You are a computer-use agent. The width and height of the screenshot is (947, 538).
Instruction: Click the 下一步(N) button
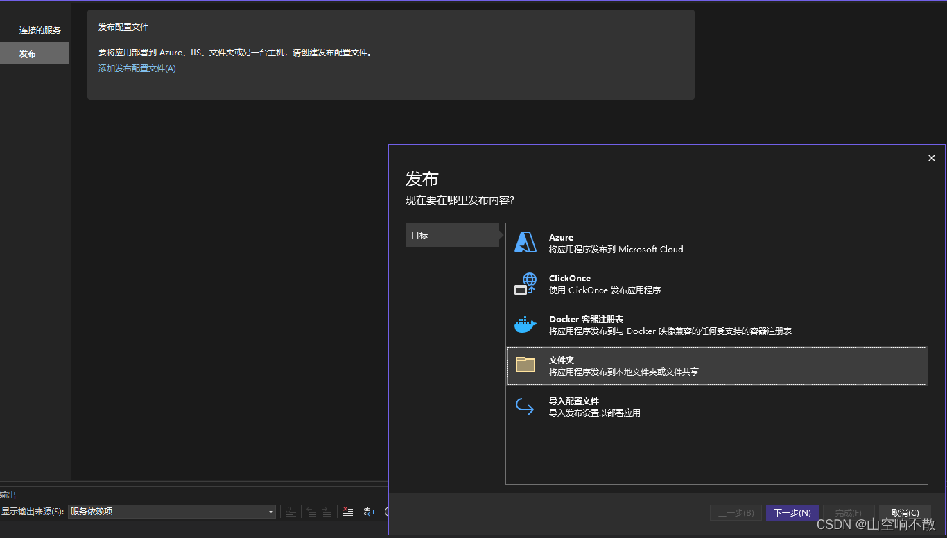tap(792, 513)
